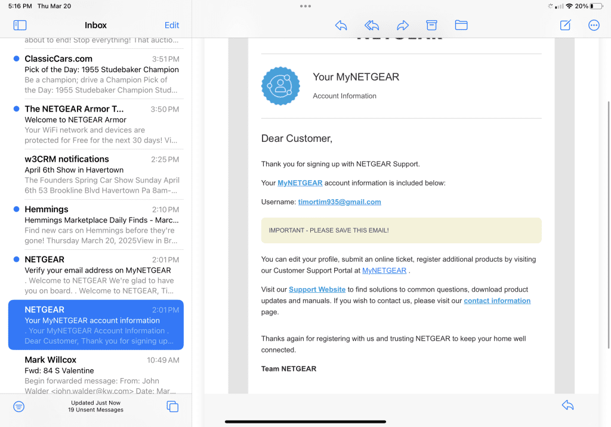Click the timortim935@gmail.com username link

tap(340, 202)
